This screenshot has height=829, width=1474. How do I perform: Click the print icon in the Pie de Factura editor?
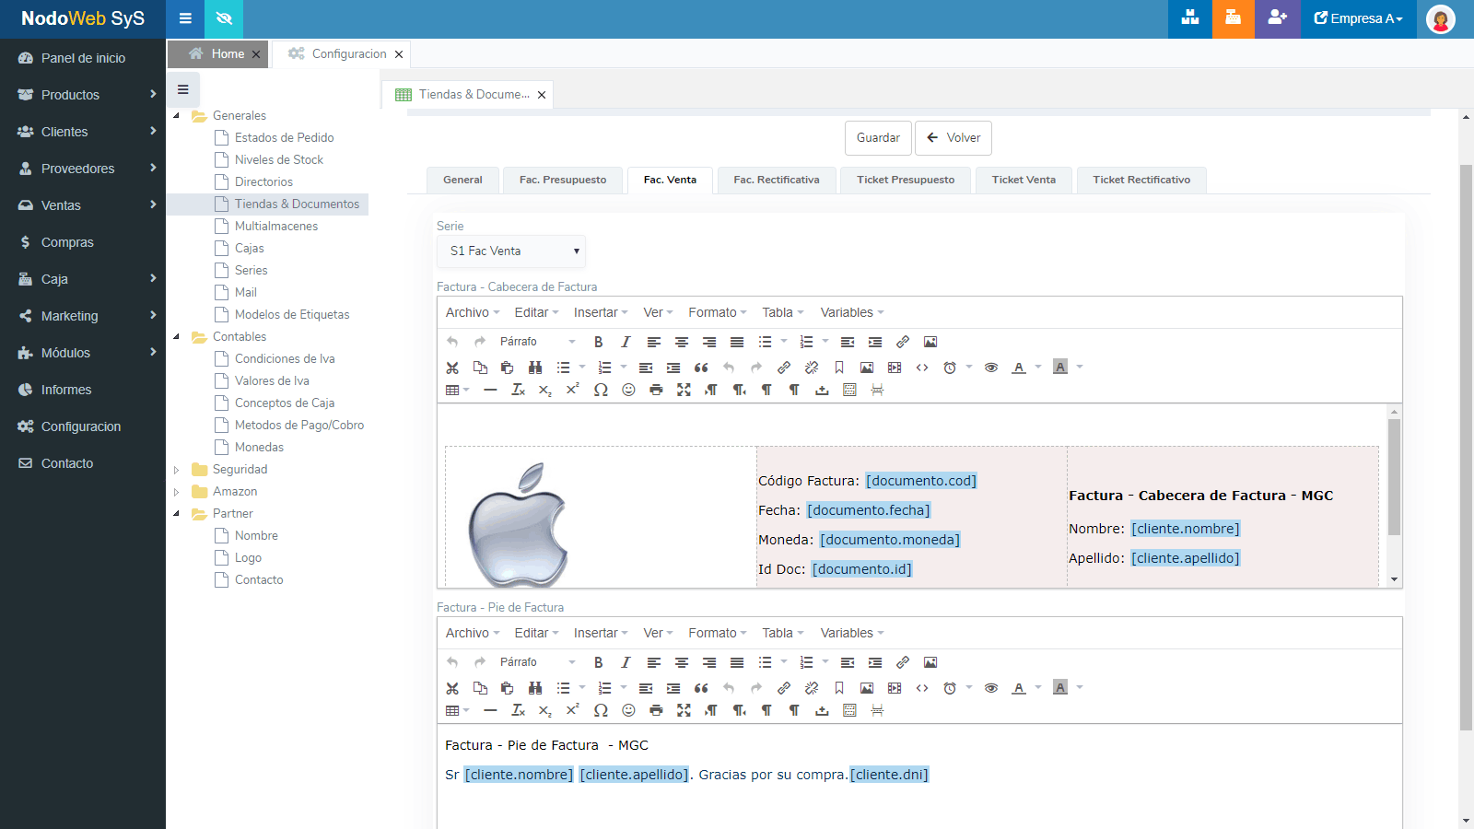pyautogui.click(x=656, y=710)
